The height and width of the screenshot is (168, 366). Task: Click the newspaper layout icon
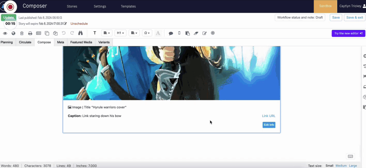click(38, 33)
